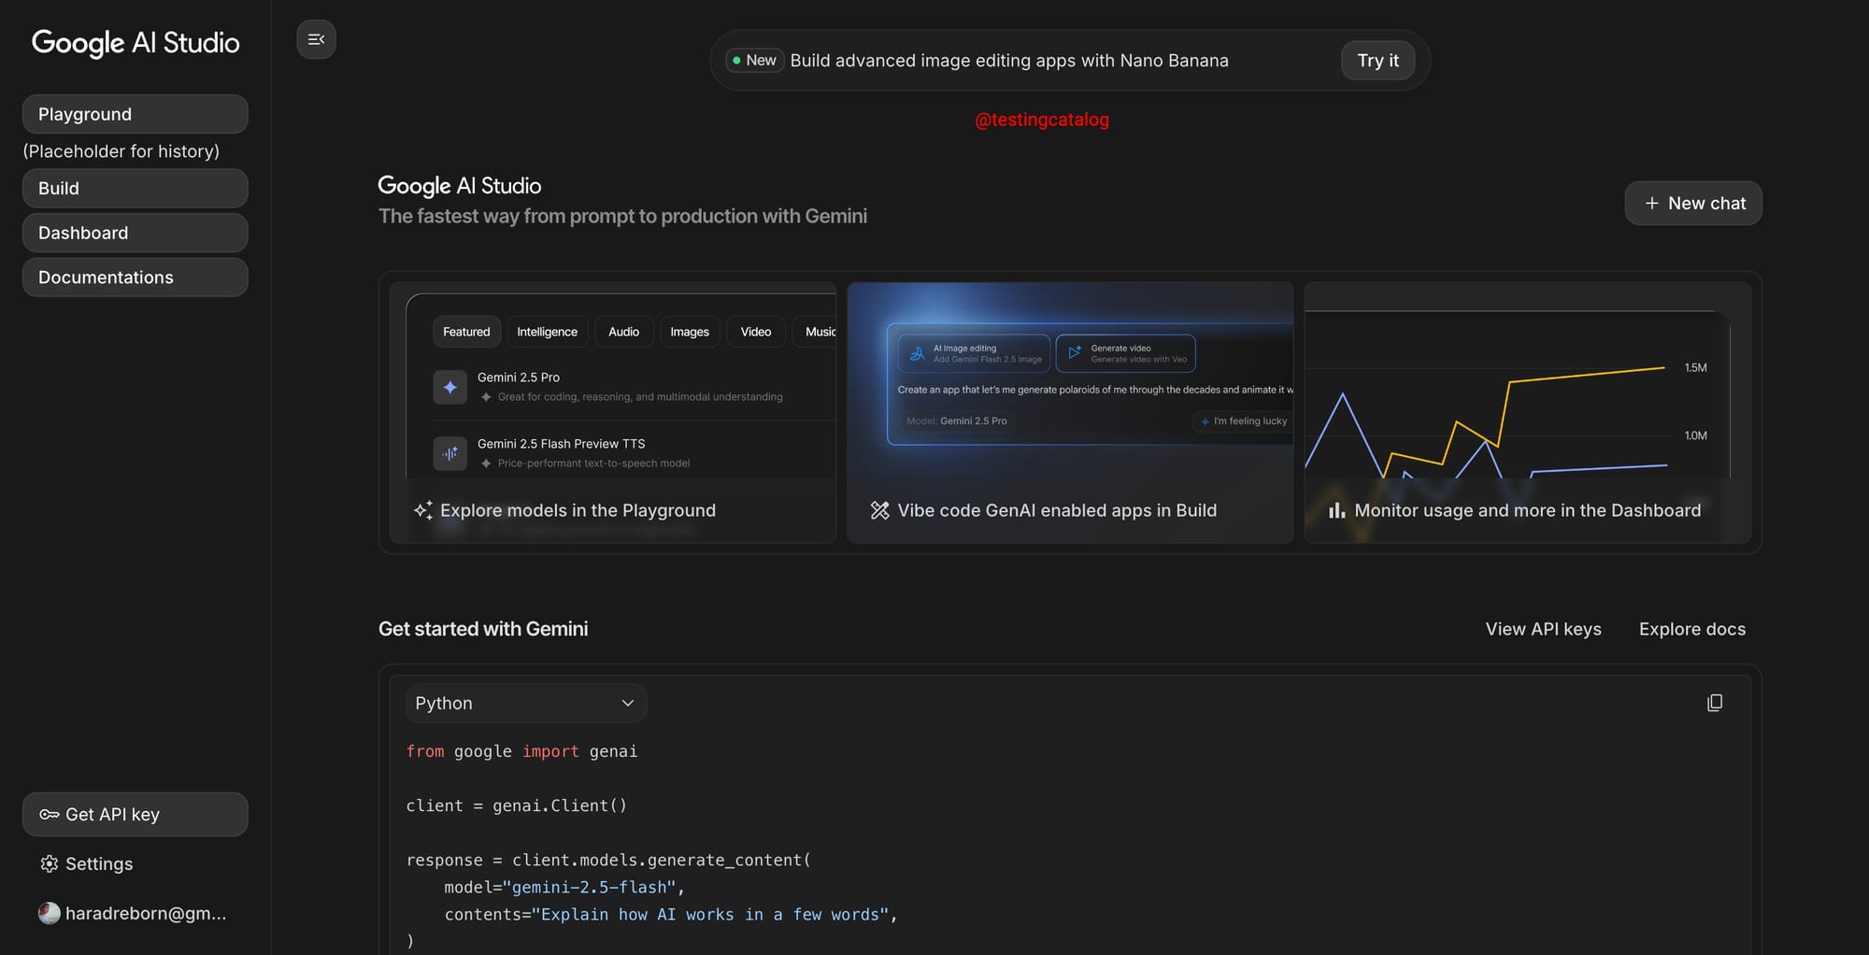Collapse the left sidebar panel
This screenshot has width=1869, height=955.
tap(316, 39)
